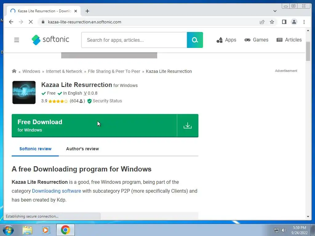Image resolution: width=315 pixels, height=236 pixels.
Task: Click the scrollbar up arrow
Action: pos(308,30)
